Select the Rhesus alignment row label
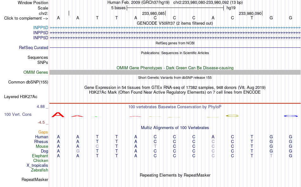 pyautogui.click(x=41, y=141)
